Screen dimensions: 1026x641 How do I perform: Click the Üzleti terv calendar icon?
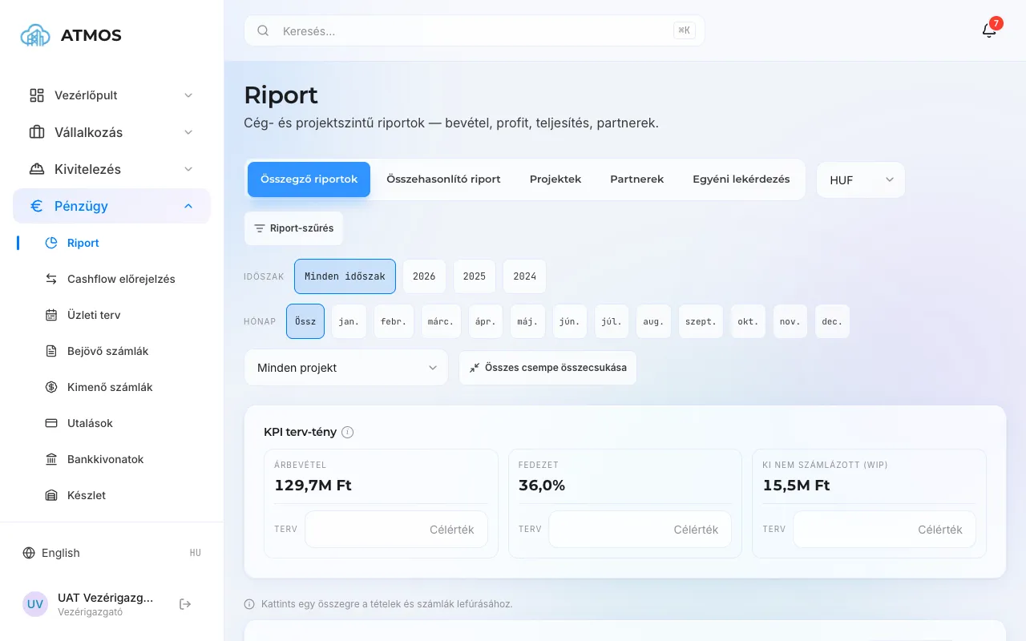coord(51,315)
